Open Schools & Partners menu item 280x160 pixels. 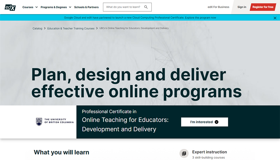[x=86, y=7]
